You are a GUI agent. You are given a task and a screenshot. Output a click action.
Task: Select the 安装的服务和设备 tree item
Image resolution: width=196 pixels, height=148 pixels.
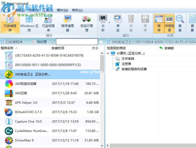(134, 69)
